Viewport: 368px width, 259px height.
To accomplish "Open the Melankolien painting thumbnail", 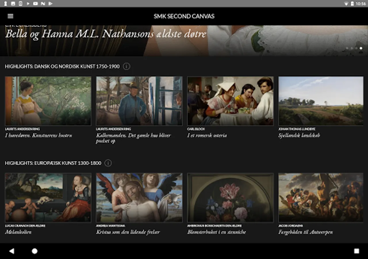I will click(48, 197).
